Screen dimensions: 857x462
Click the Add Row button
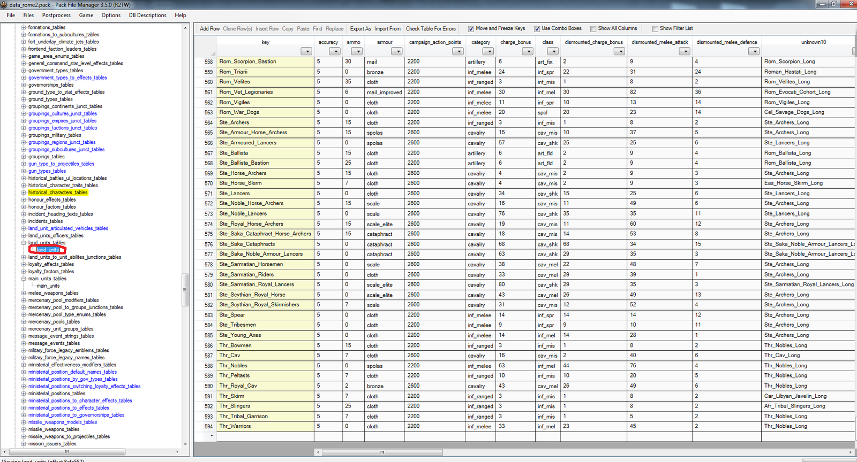pyautogui.click(x=209, y=29)
